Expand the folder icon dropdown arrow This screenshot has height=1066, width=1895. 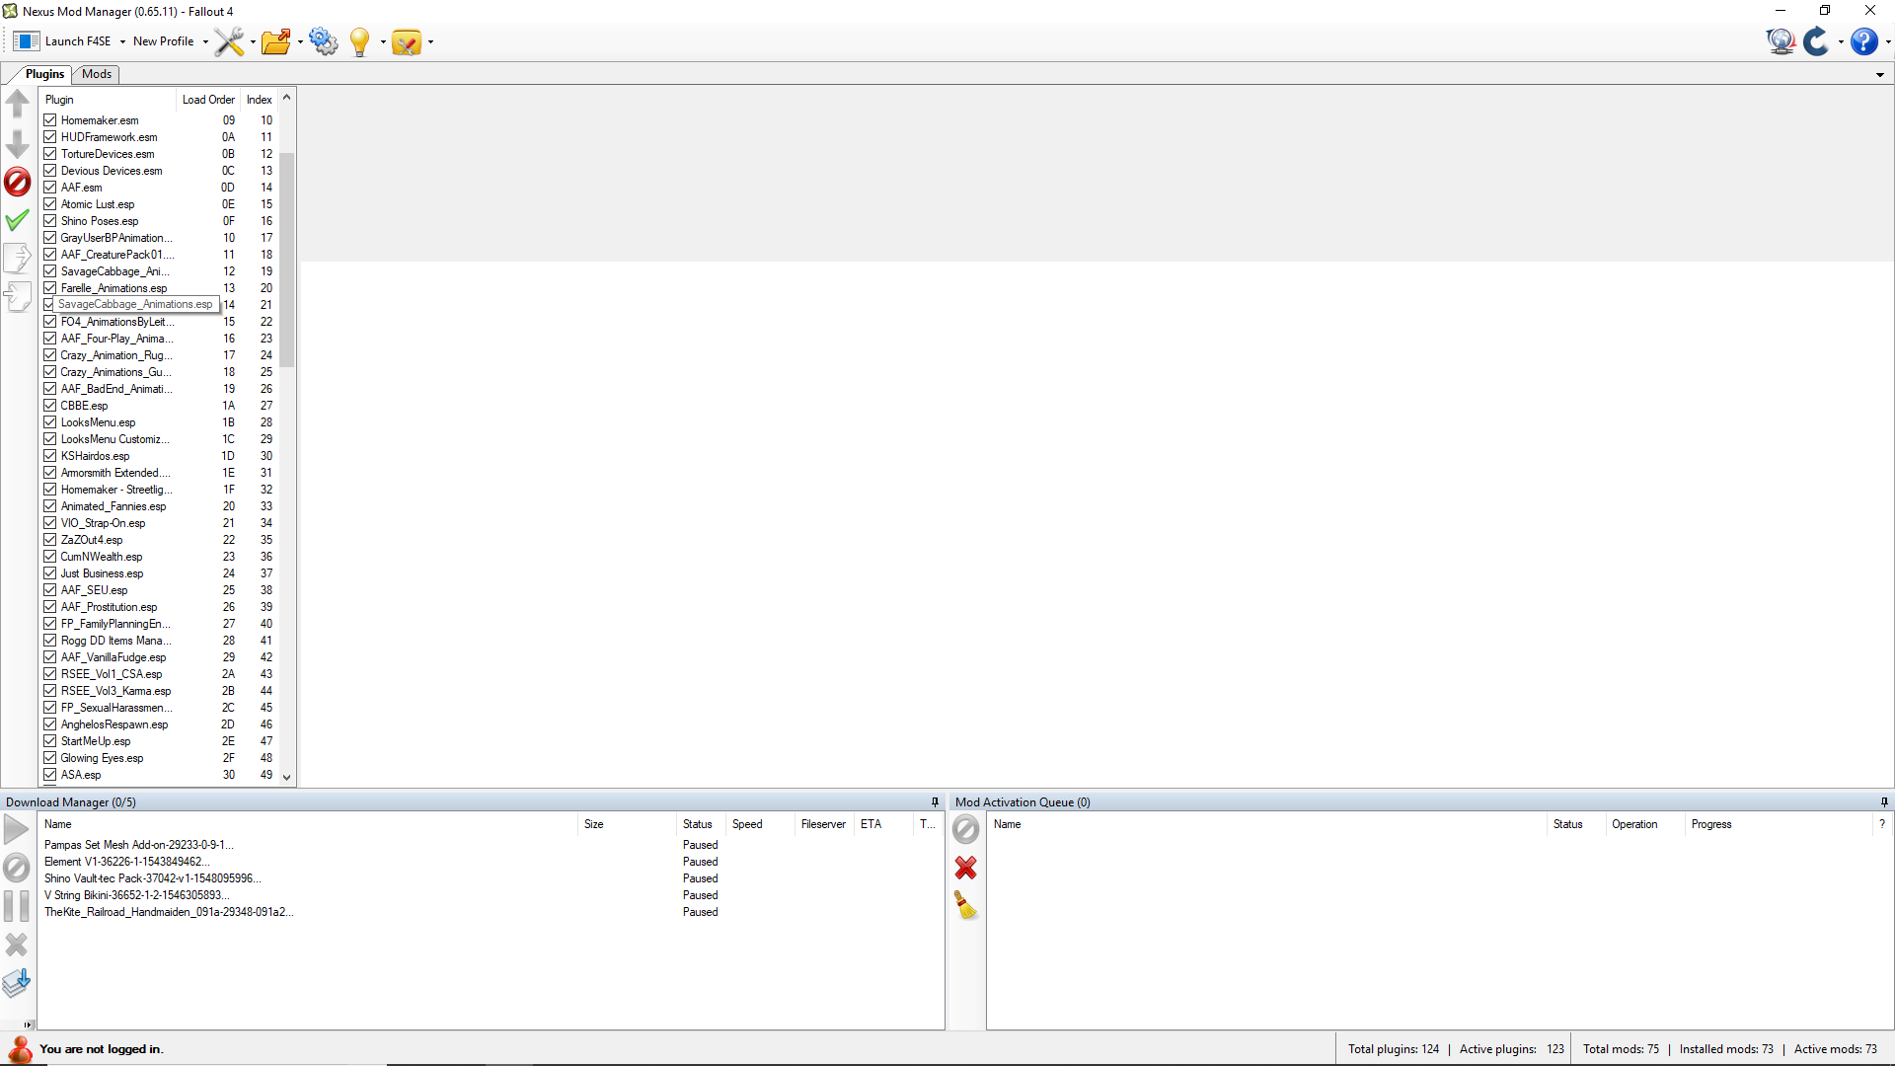coord(300,41)
